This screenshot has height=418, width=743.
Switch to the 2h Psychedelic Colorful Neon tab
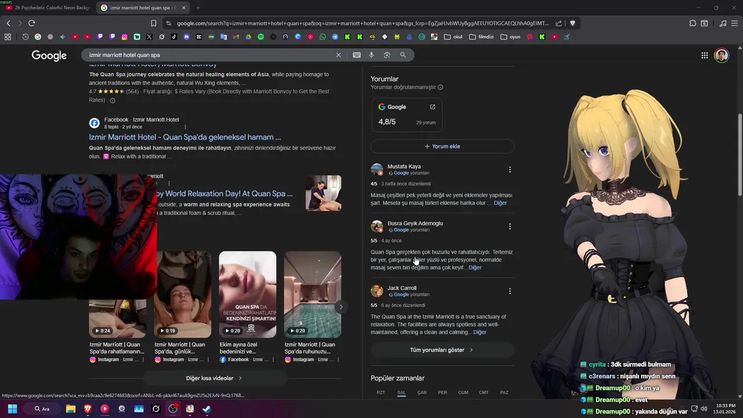pos(48,8)
